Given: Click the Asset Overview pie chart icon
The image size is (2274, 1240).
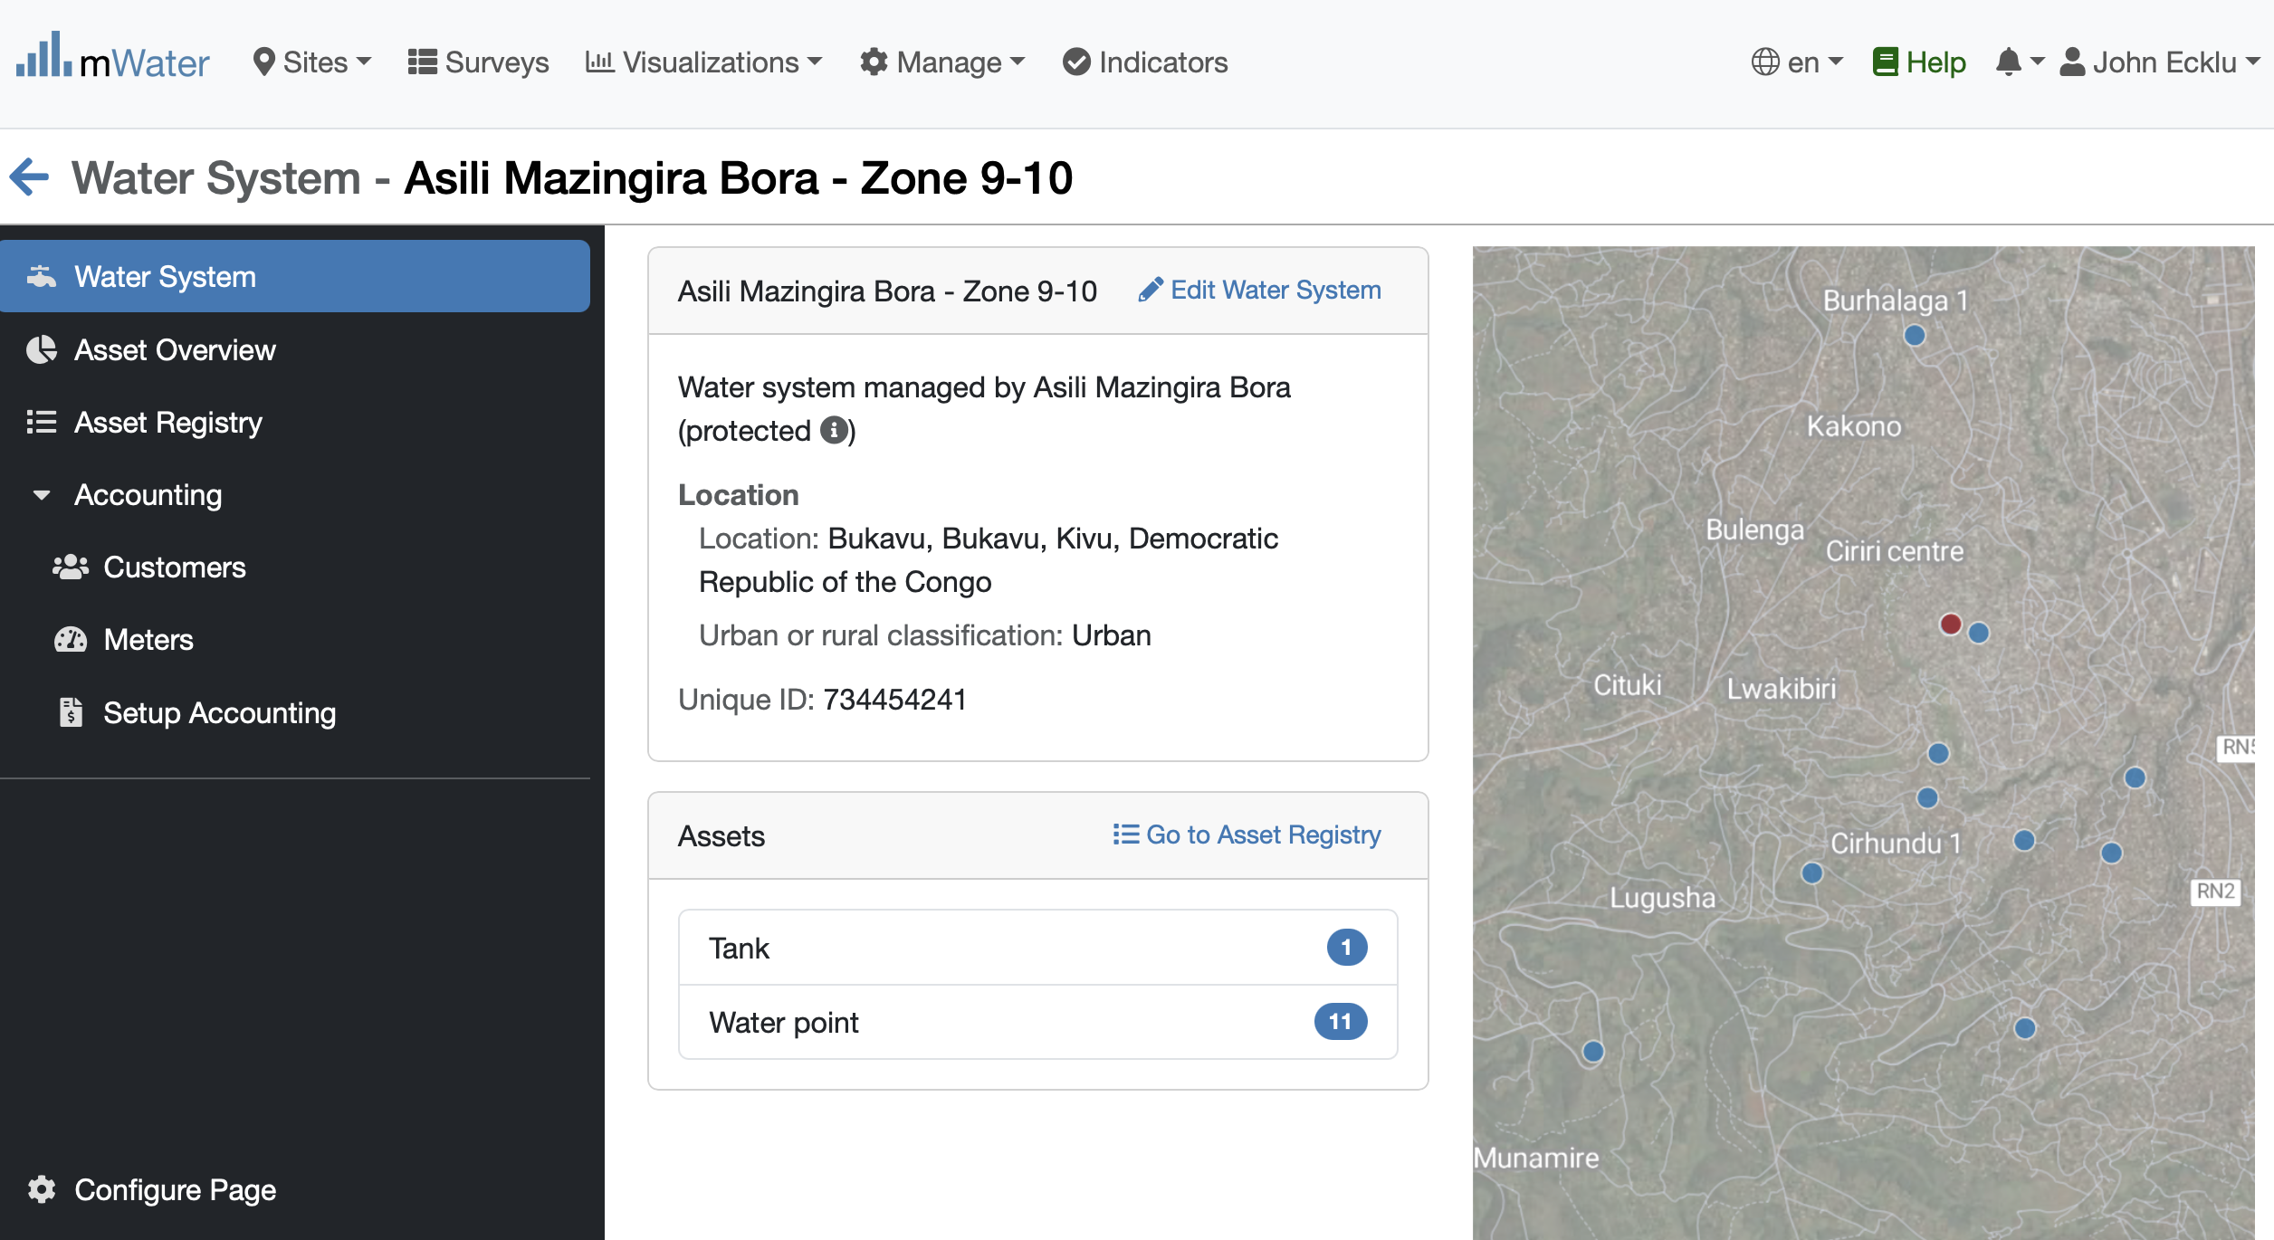Looking at the screenshot, I should (x=42, y=349).
